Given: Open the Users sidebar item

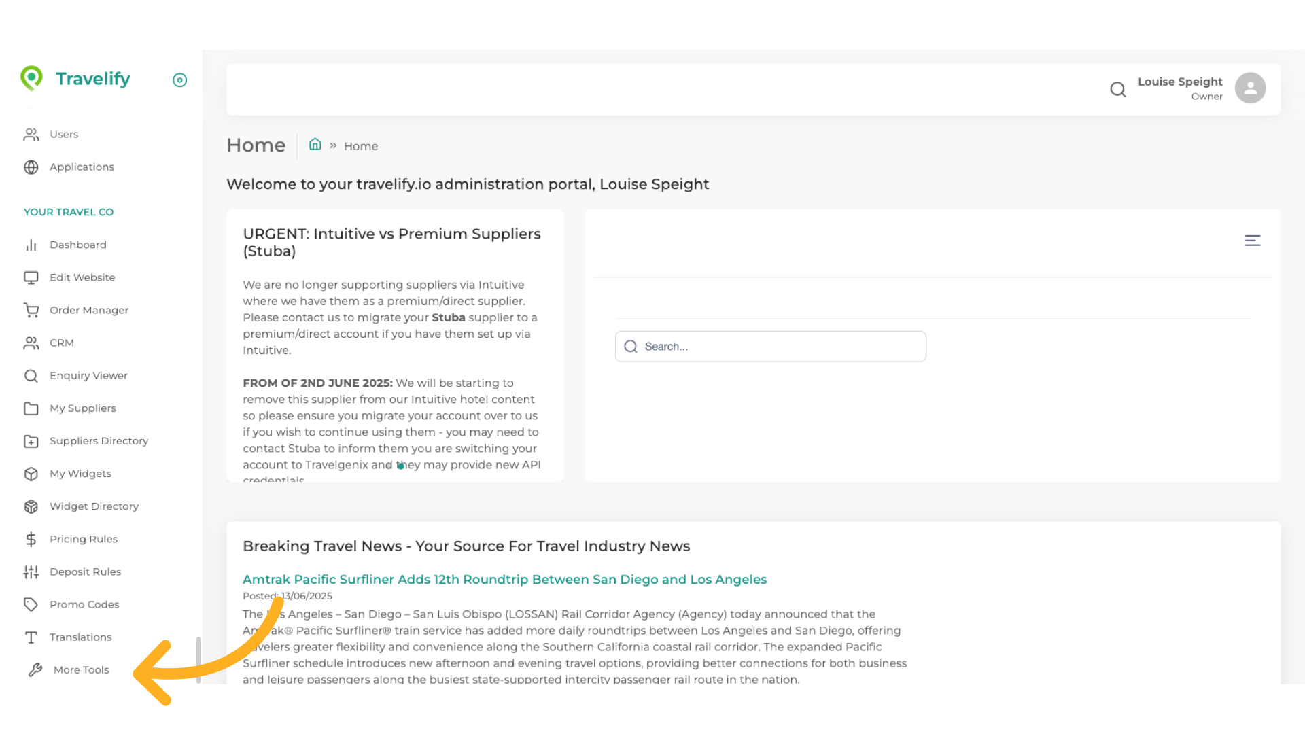Looking at the screenshot, I should [63, 135].
